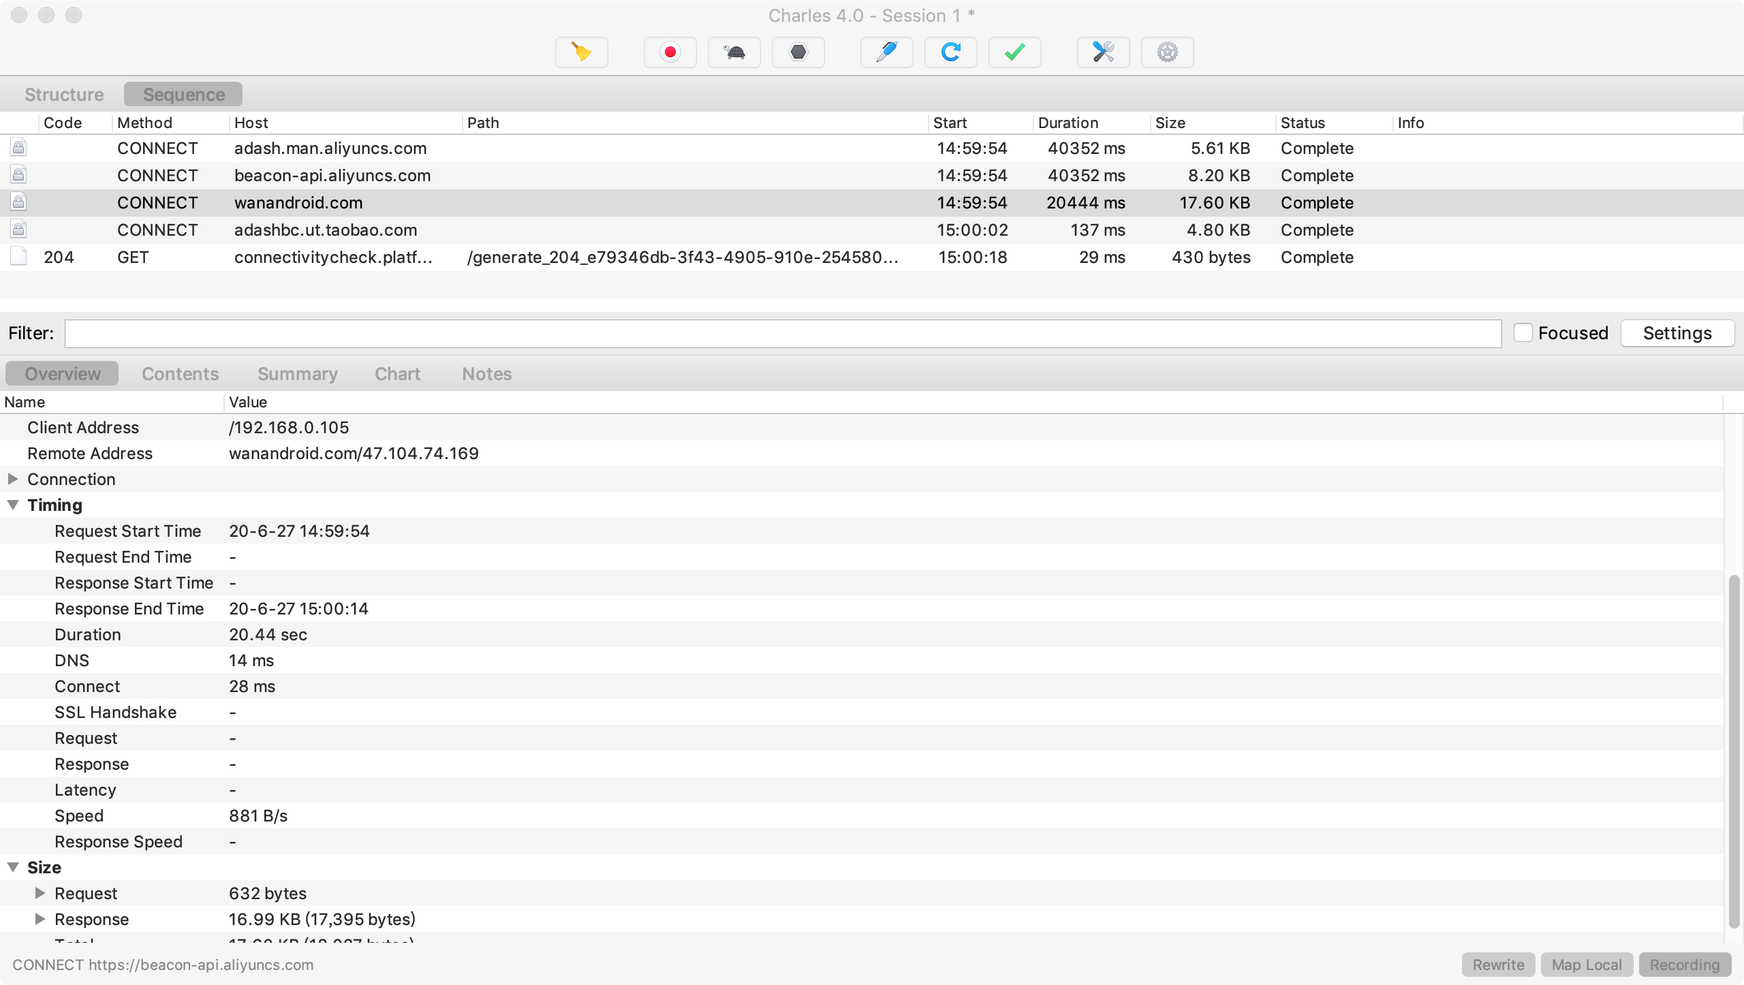Click the broom clear session icon
Screen dimensions: 1744x985
click(581, 52)
